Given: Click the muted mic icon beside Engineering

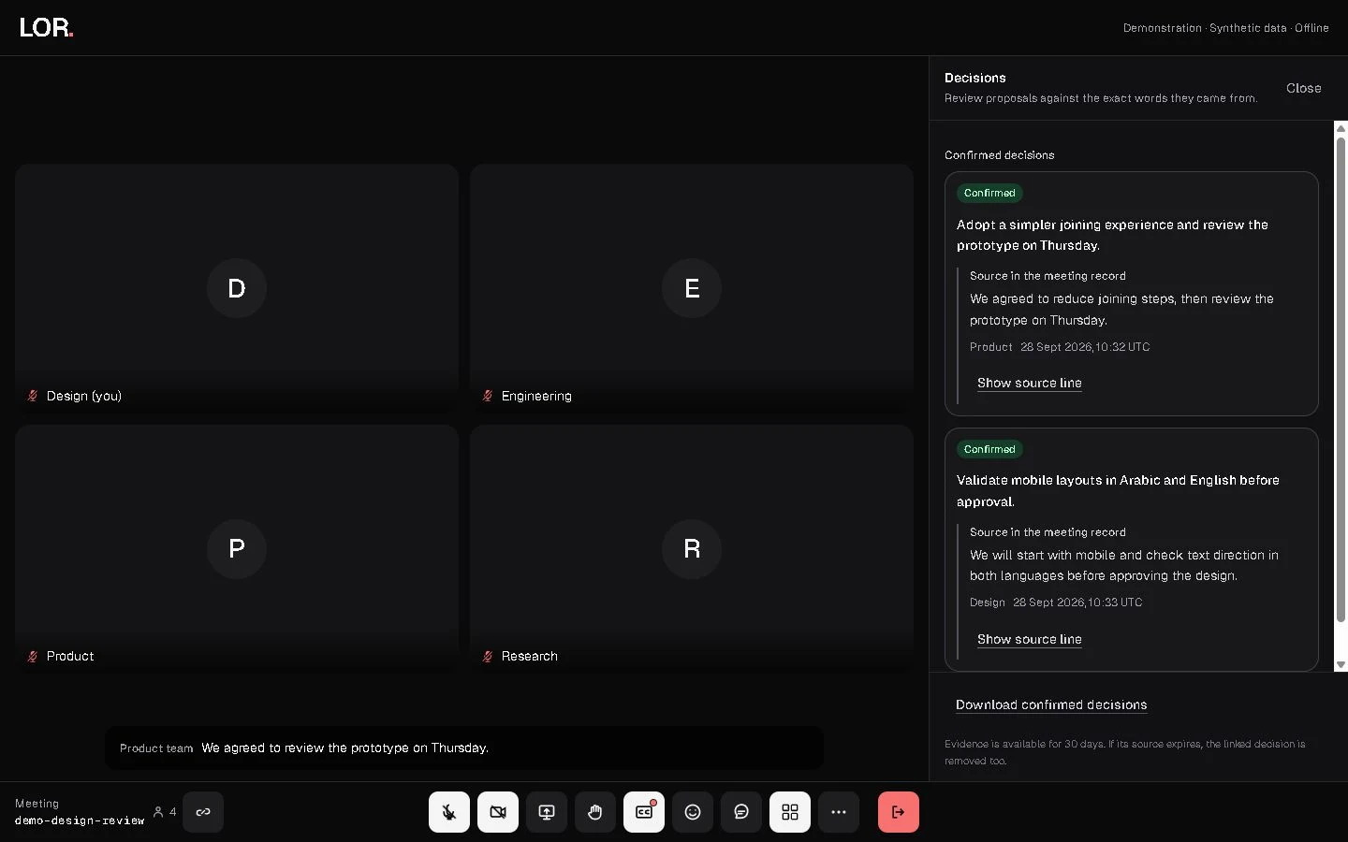Looking at the screenshot, I should 488,396.
